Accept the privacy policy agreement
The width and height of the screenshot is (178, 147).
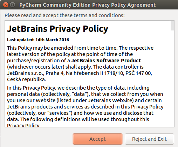coord(97,139)
